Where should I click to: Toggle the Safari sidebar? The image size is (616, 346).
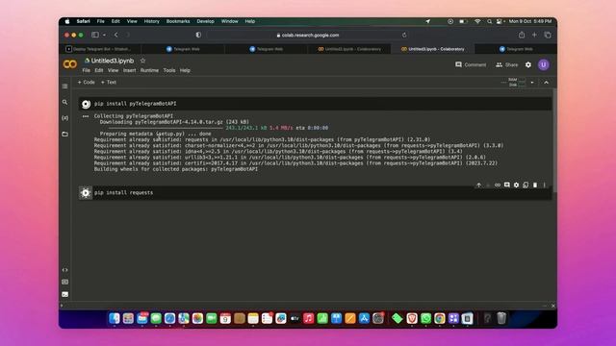point(95,35)
